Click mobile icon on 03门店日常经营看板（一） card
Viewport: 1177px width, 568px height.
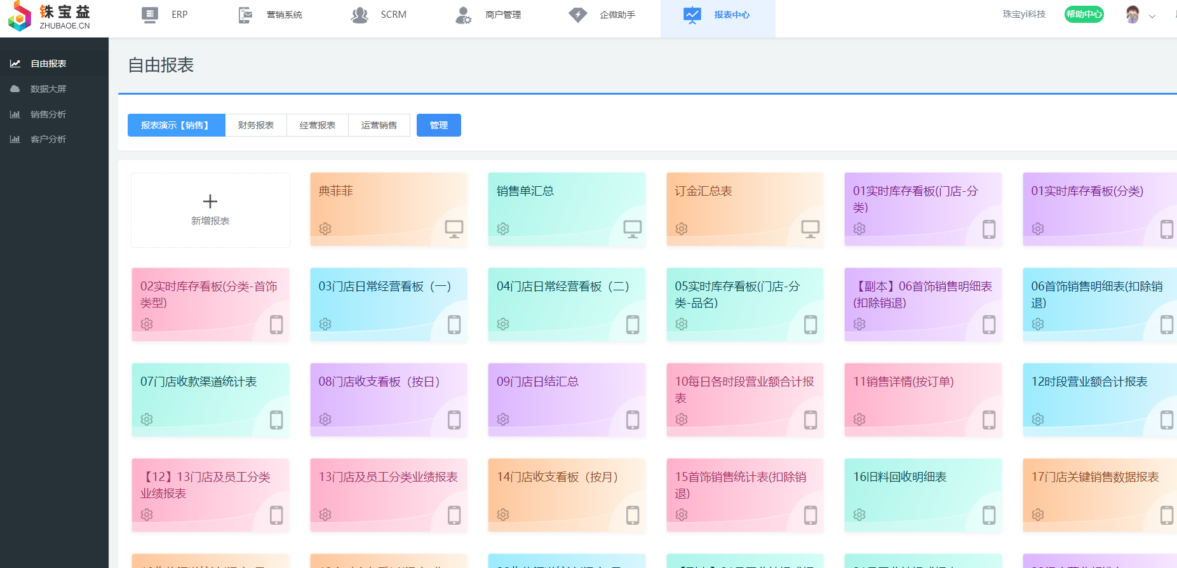[x=454, y=324]
